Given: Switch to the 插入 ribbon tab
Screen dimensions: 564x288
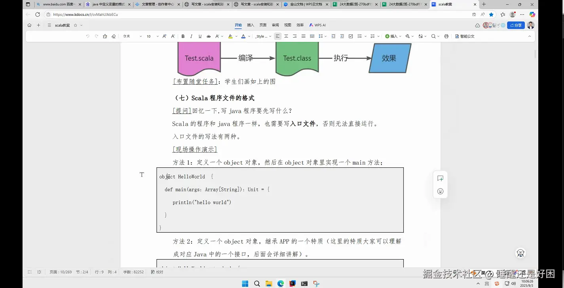Looking at the screenshot, I should pos(250,25).
